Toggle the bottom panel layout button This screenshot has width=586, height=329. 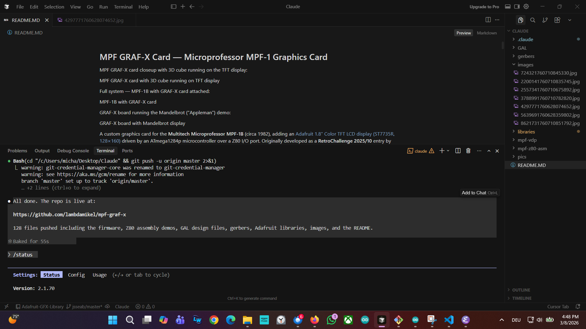(508, 6)
